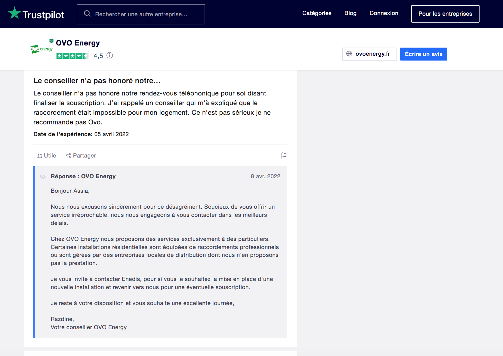Click the signature Razdine
The width and height of the screenshot is (503, 356).
(x=62, y=319)
